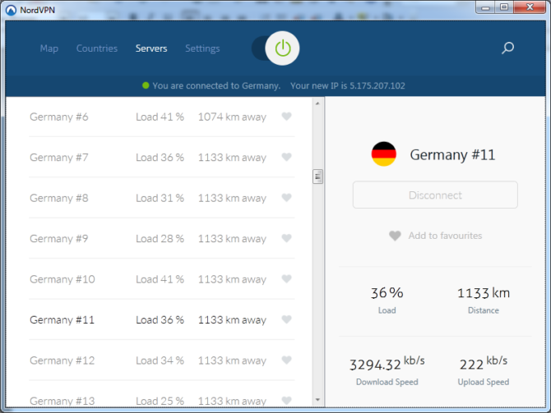Select Germany #12 server row
Image resolution: width=551 pixels, height=413 pixels.
pyautogui.click(x=162, y=360)
